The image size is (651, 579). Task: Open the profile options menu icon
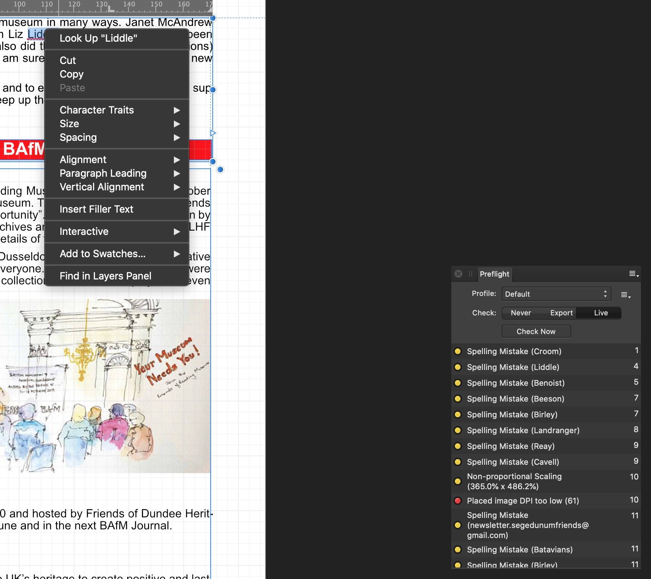[x=625, y=295]
